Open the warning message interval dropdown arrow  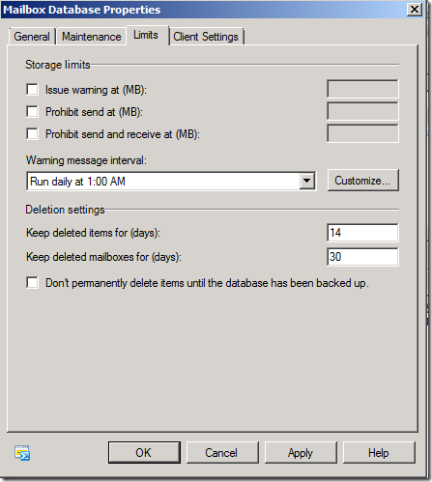[307, 181]
